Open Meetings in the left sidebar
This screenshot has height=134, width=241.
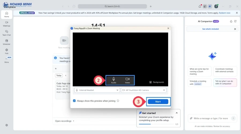7,24
